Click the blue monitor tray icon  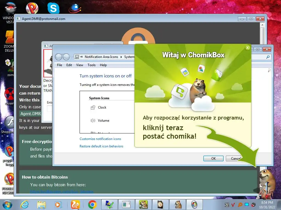[247, 205]
